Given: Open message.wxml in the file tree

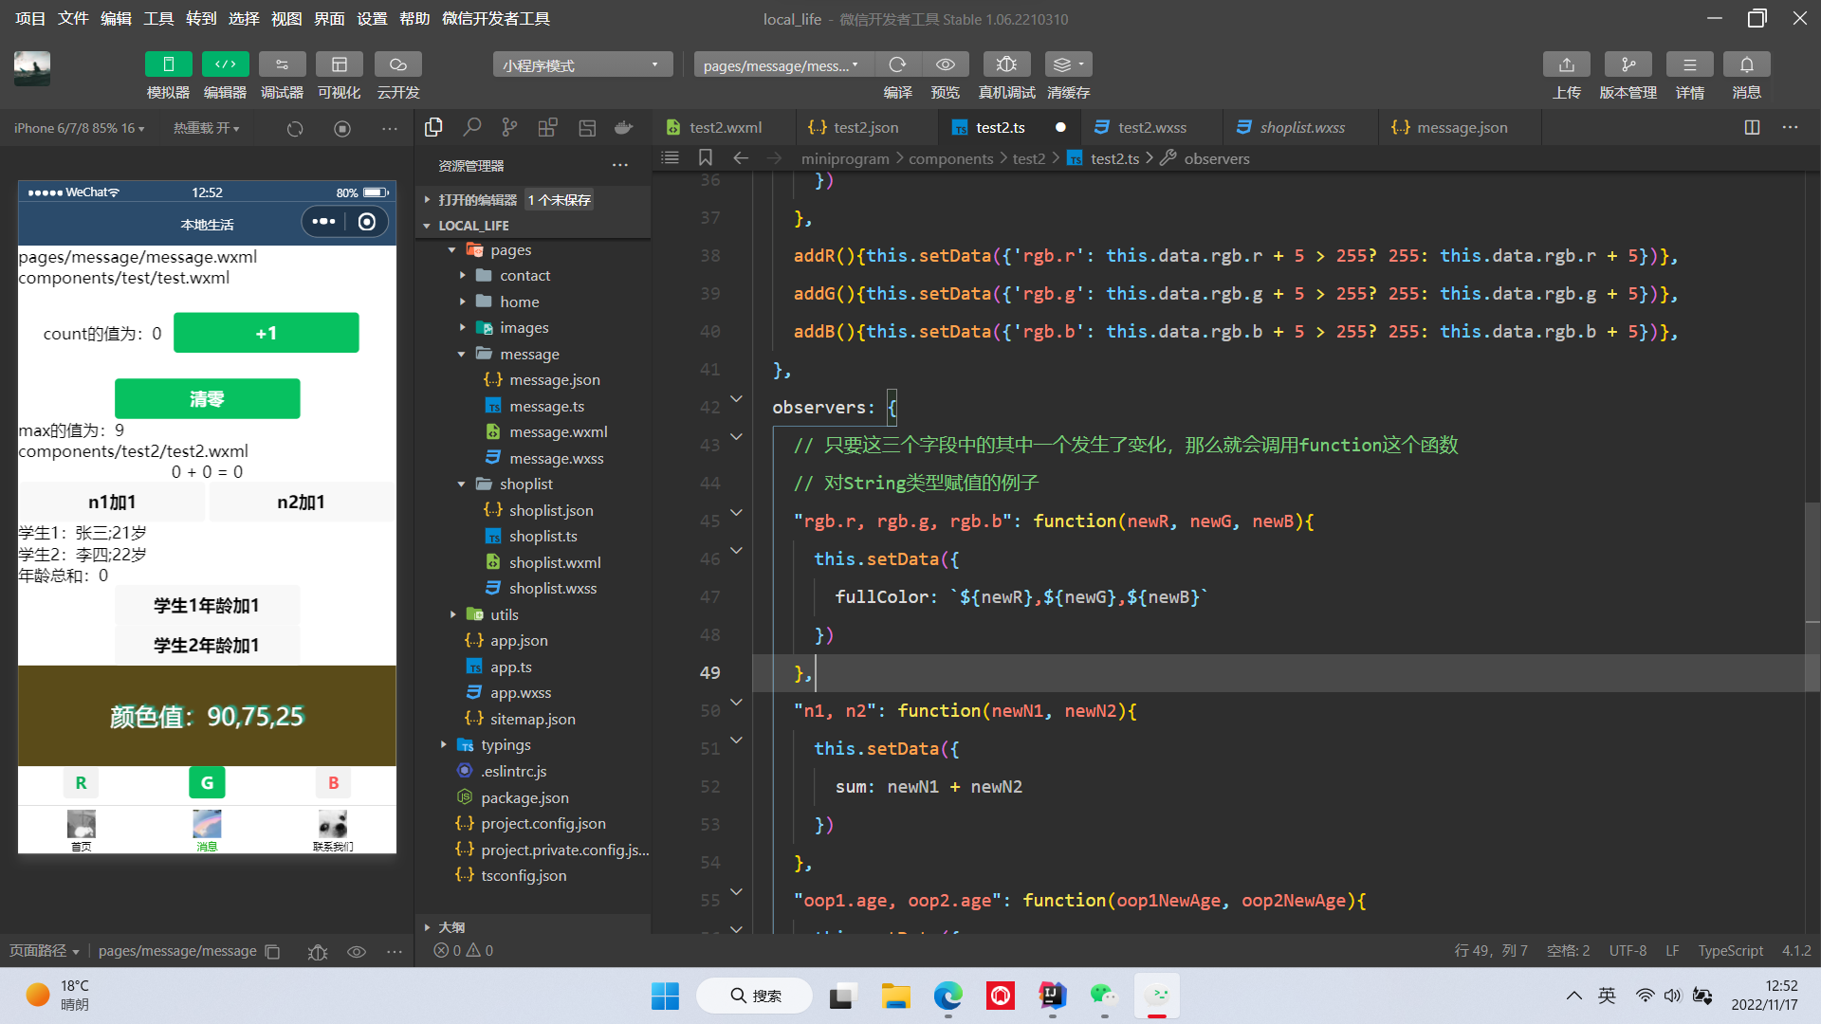Looking at the screenshot, I should (x=558, y=432).
